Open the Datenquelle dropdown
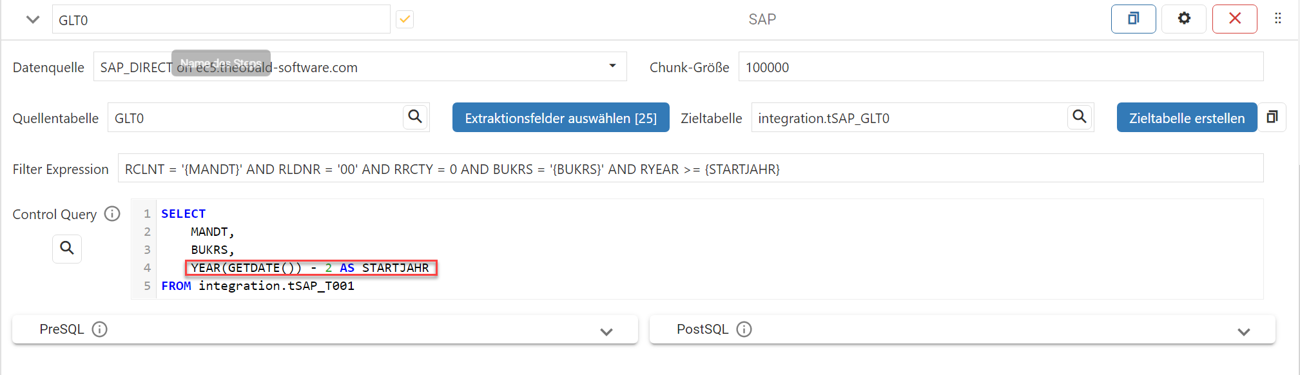The width and height of the screenshot is (1300, 375). [x=612, y=66]
